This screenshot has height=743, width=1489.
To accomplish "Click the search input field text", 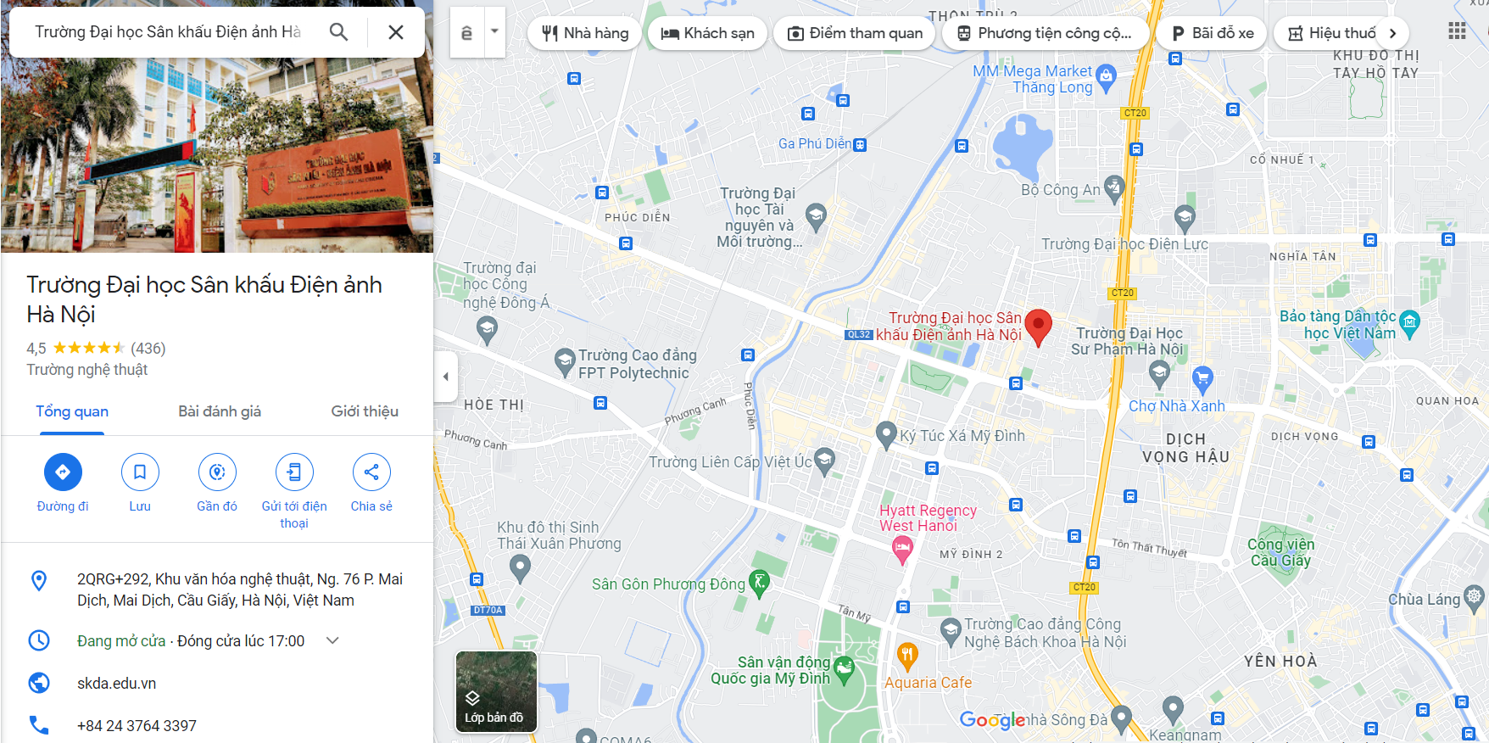I will pos(168,32).
